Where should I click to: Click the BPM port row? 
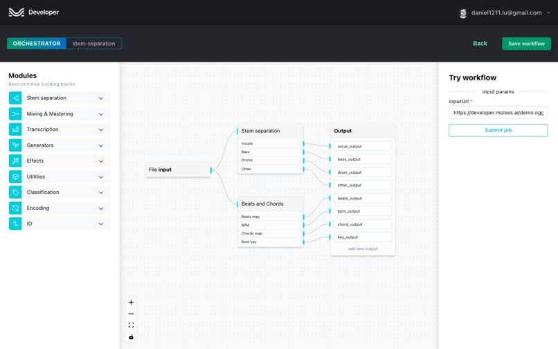(270, 225)
